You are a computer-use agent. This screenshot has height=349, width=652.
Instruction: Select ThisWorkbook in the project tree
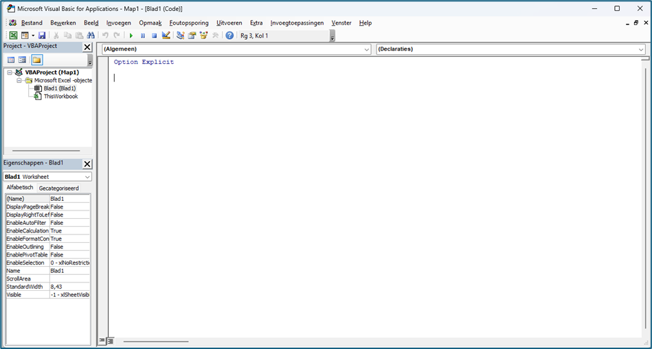[x=60, y=97]
